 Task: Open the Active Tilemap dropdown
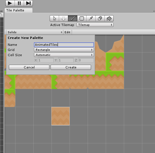(x=95, y=25)
